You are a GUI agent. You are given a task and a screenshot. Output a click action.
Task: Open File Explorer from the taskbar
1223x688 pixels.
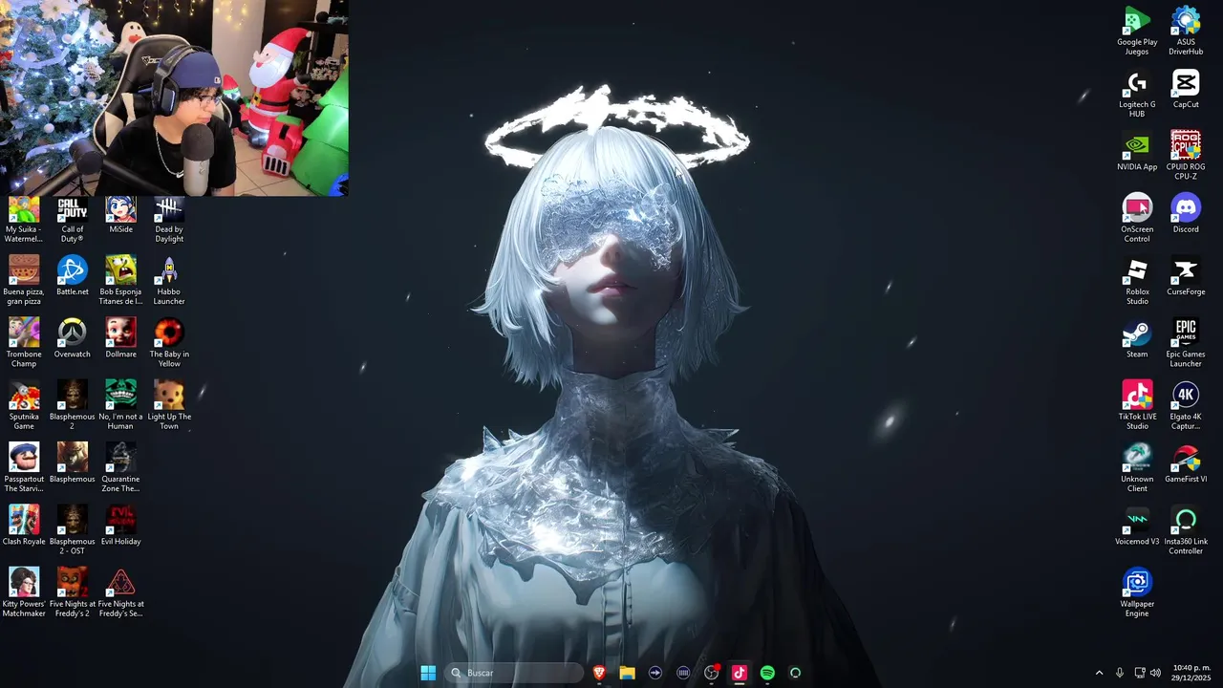(x=627, y=673)
